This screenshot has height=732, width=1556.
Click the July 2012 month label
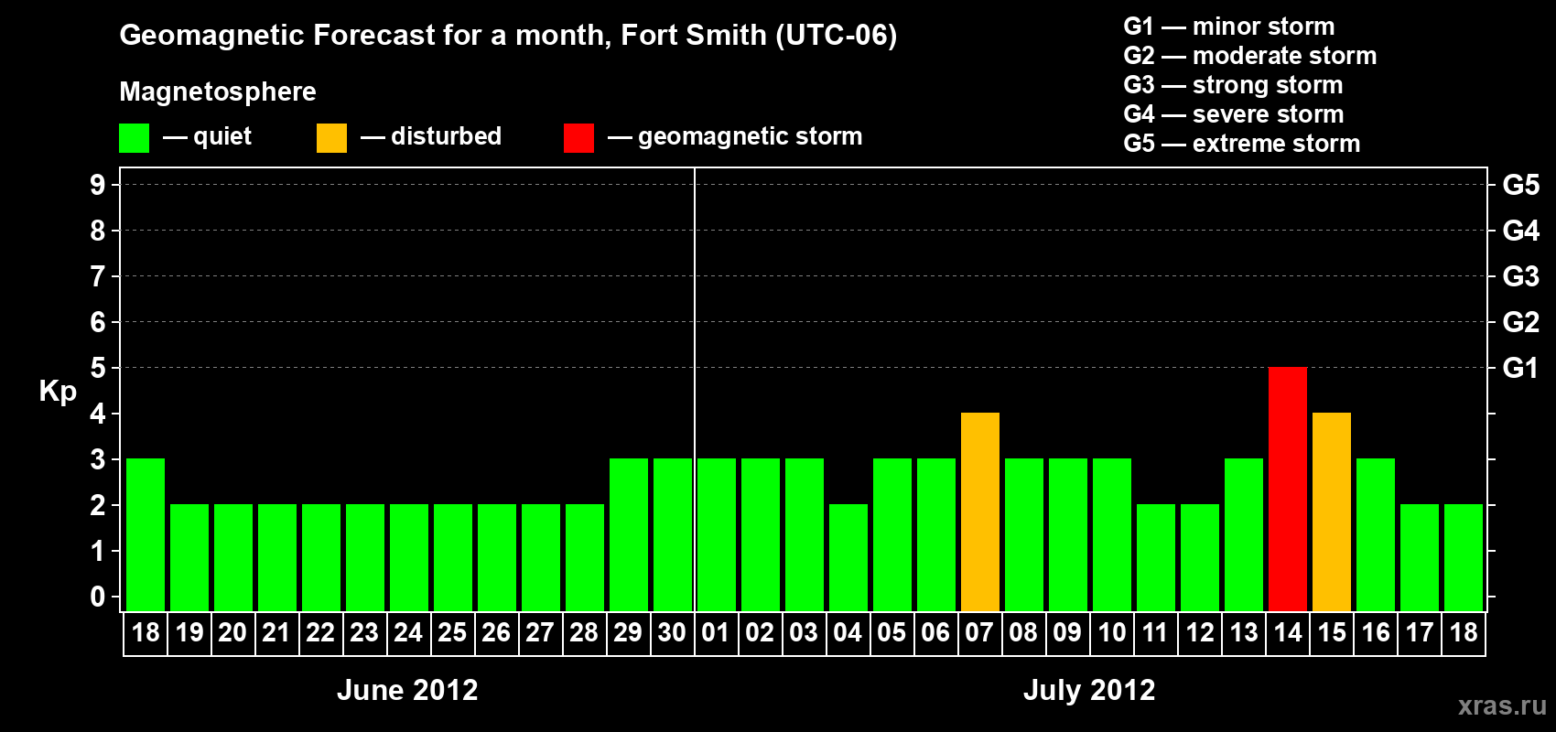point(1089,690)
